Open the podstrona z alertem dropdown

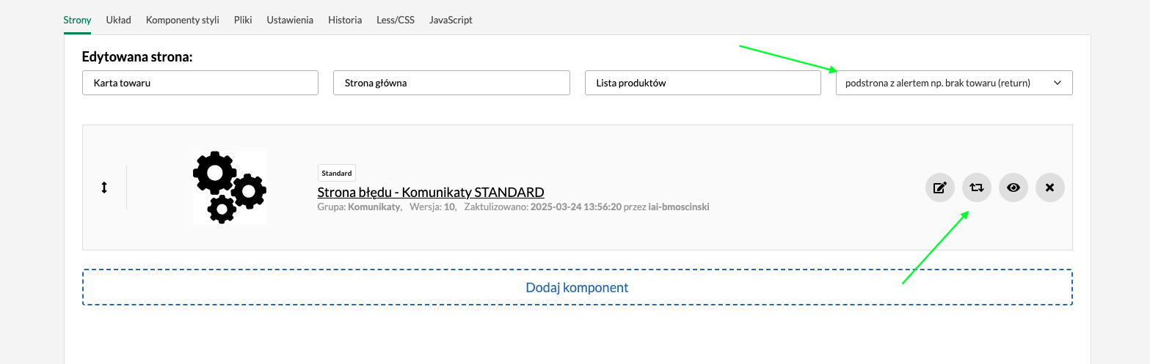[x=954, y=83]
